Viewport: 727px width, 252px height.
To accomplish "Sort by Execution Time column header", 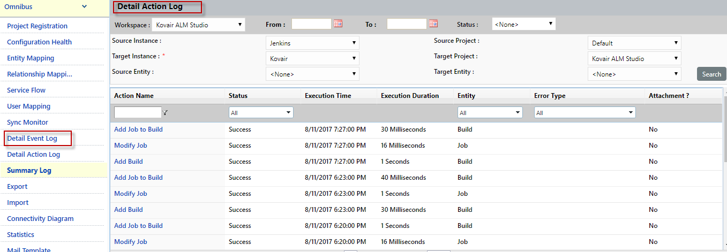I will [328, 96].
